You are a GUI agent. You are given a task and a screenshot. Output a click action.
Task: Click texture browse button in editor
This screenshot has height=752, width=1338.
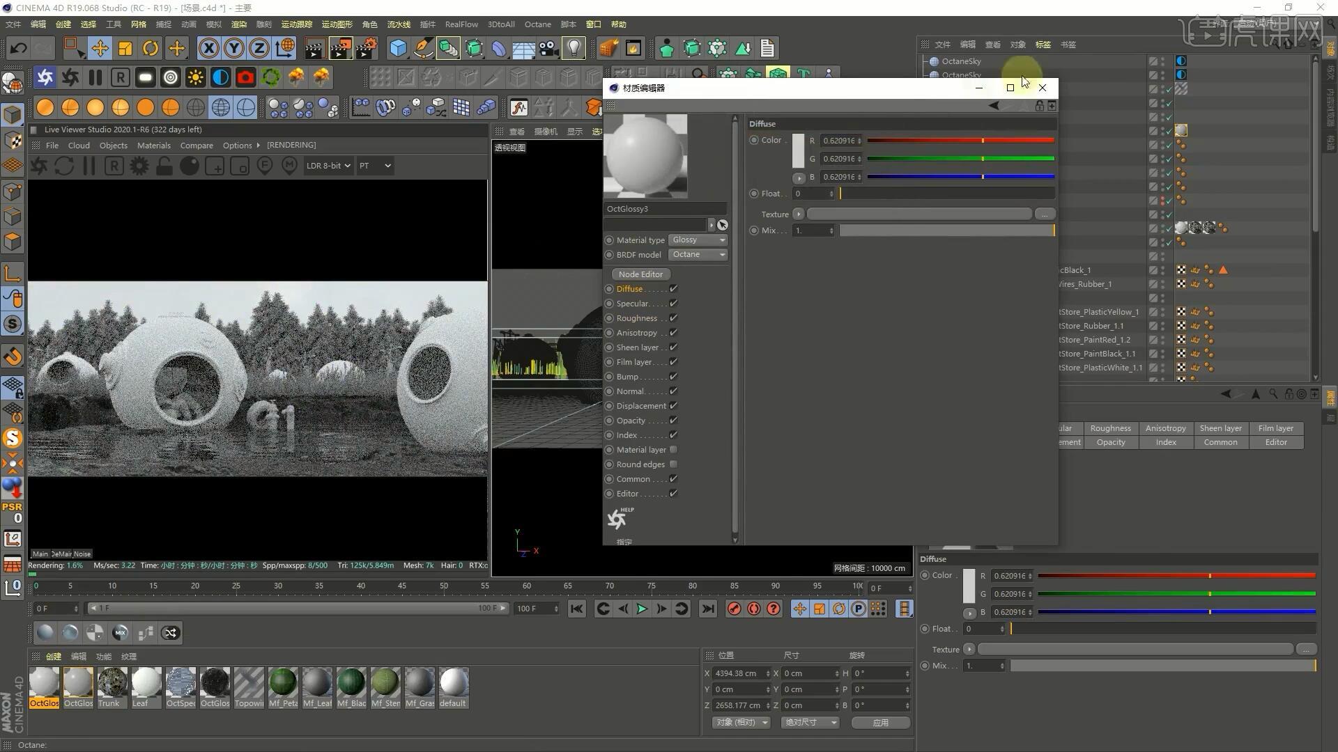(1045, 214)
